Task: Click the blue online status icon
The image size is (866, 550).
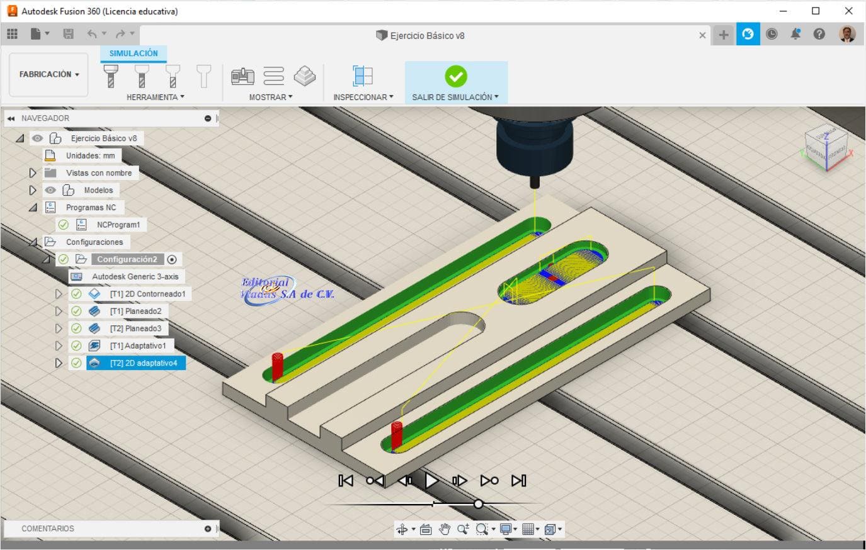Action: 748,35
